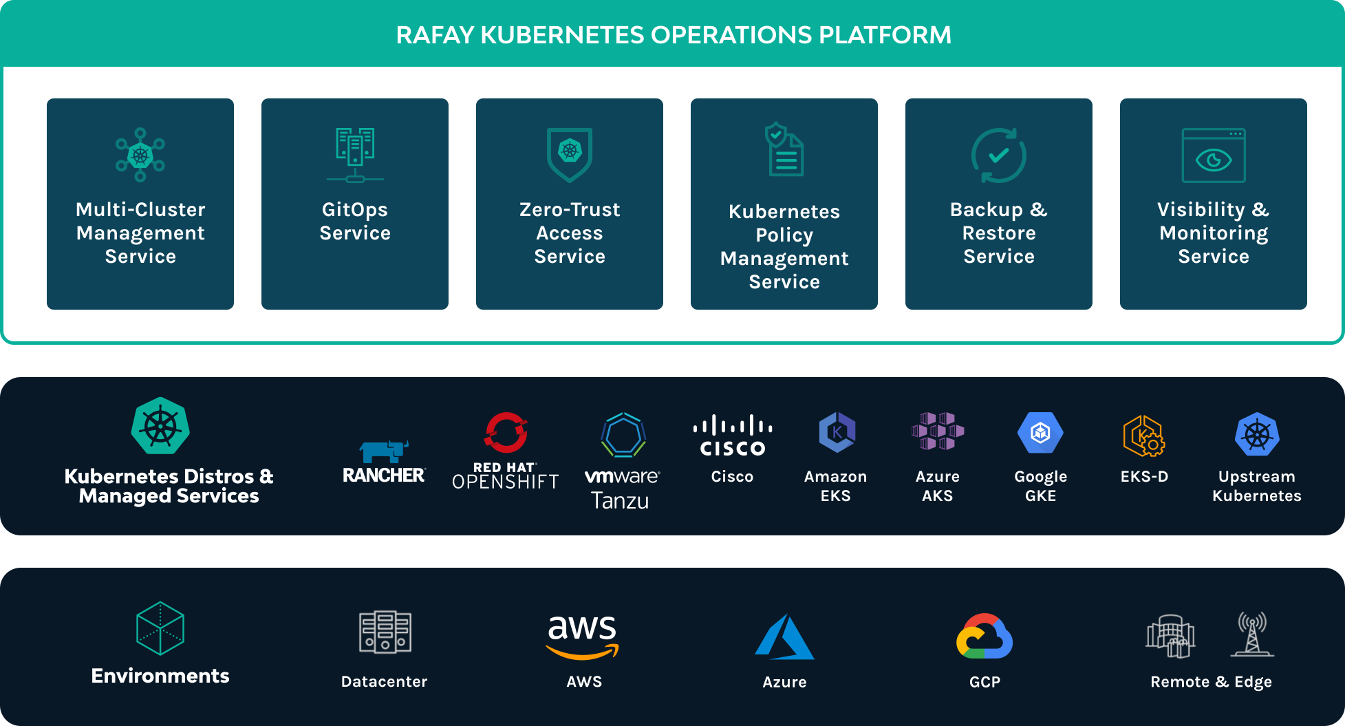The image size is (1345, 726).
Task: Click the Upstream Kubernetes label
Action: pos(1257,486)
